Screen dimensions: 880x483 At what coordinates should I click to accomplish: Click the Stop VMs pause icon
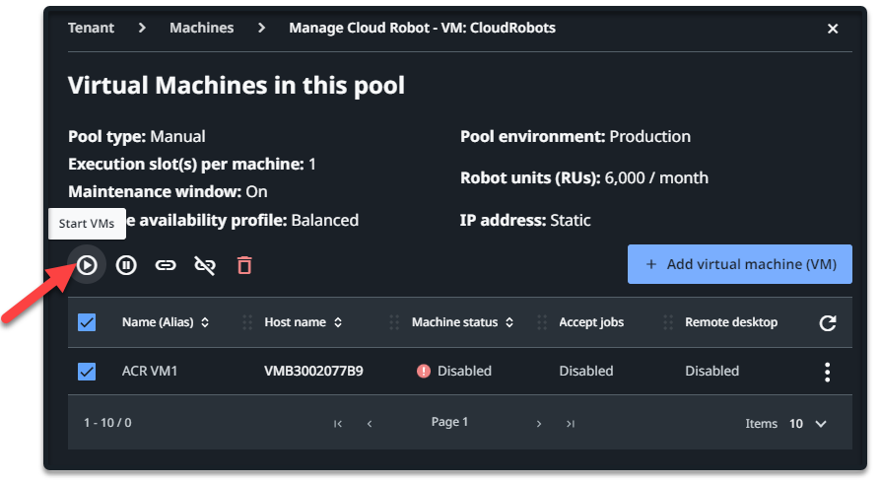[126, 264]
